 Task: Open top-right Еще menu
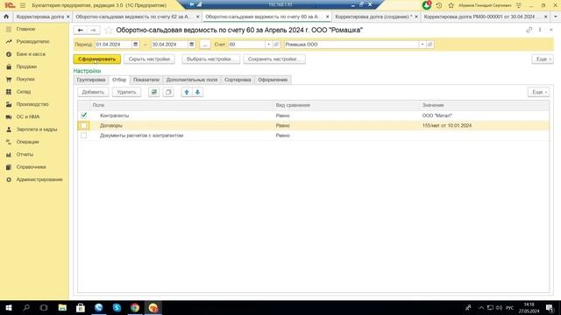coord(543,59)
